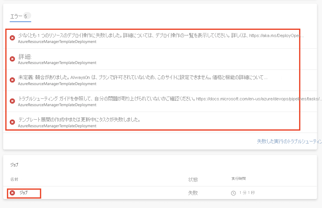Screen dimensions: 322x208
Task: Open the 詳細: error entry
Action: [x=25, y=56]
